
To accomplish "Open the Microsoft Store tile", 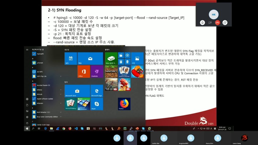I will click(77, 91).
